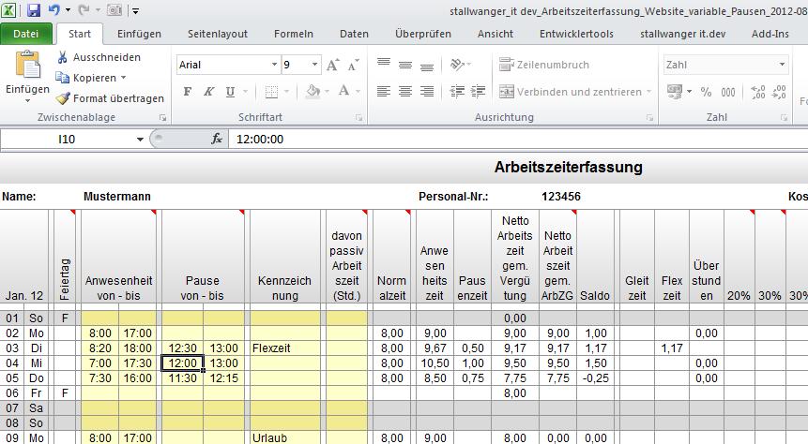Image resolution: width=808 pixels, height=444 pixels.
Task: Select Pause cell 11:30
Action: (182, 378)
